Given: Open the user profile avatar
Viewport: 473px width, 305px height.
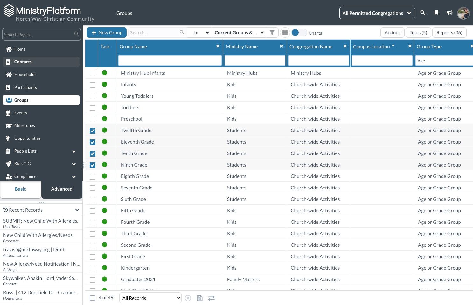Looking at the screenshot, I should [463, 13].
